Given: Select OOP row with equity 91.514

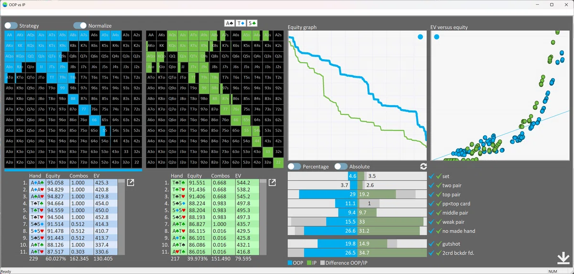Looking at the screenshot, I should [73, 224].
